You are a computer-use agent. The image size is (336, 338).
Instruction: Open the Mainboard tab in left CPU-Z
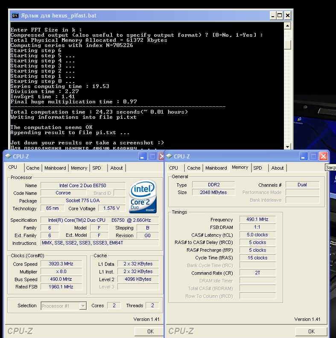(55, 168)
